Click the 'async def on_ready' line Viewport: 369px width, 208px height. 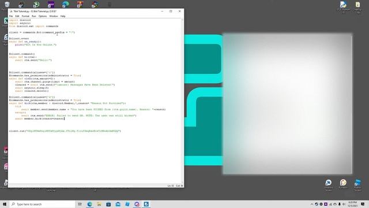pyautogui.click(x=25, y=42)
